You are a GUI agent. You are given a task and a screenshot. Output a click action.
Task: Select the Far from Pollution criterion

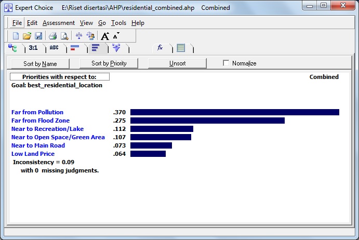click(37, 112)
